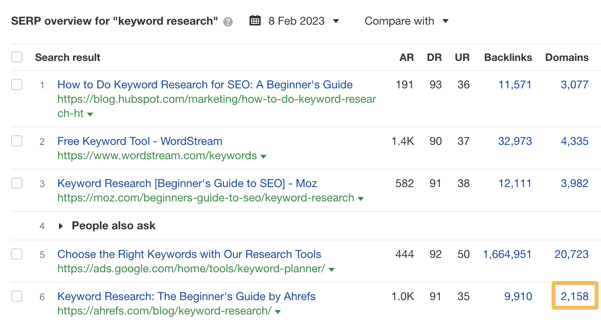This screenshot has width=601, height=324.
Task: Open HubSpot's keyword research beginner's guide link
Action: 204,84
